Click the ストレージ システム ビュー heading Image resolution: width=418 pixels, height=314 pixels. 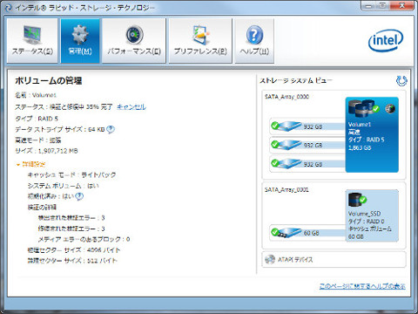coord(296,80)
